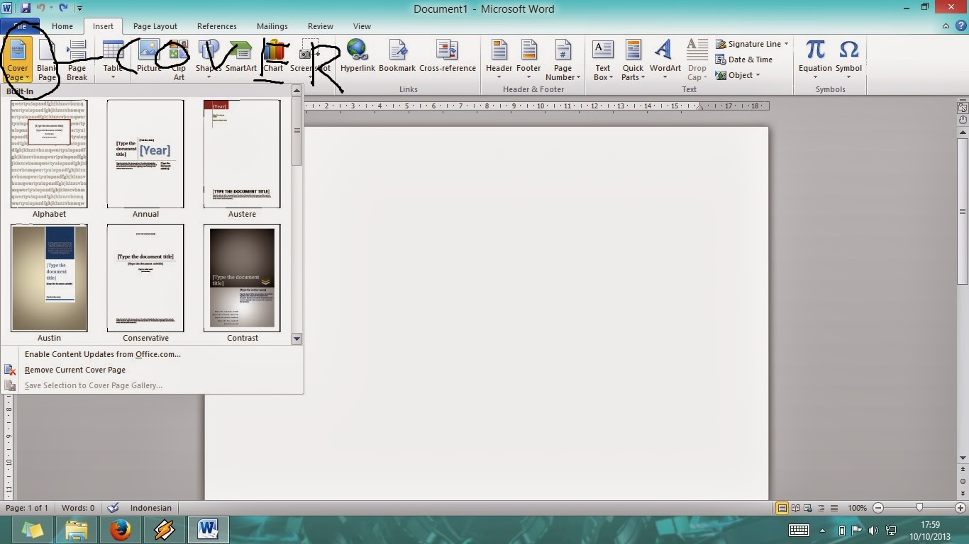Open the Table insert menu
Image resolution: width=969 pixels, height=544 pixels.
pyautogui.click(x=113, y=60)
